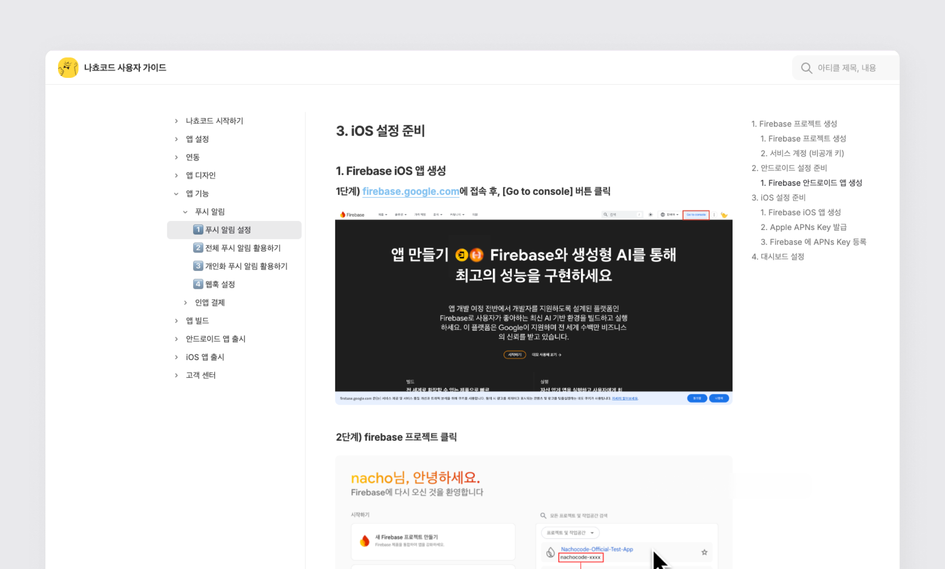Open the '개인화 푸시 알림 활용하기' sidebar page
This screenshot has height=569, width=945.
(x=246, y=266)
